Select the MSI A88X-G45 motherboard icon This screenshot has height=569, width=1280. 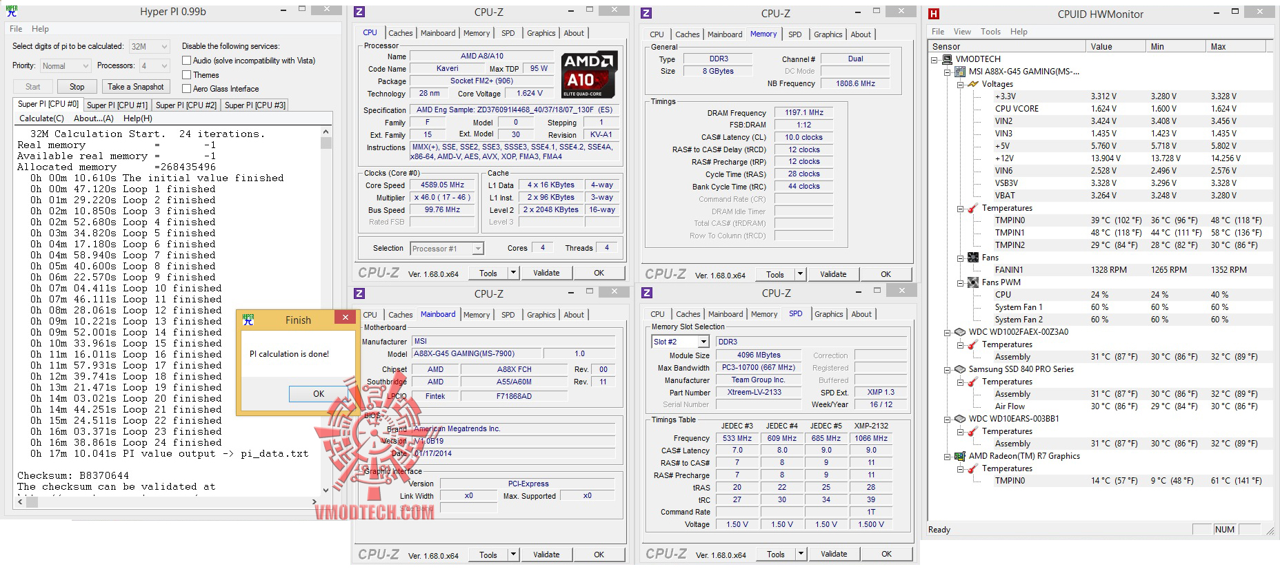click(960, 72)
